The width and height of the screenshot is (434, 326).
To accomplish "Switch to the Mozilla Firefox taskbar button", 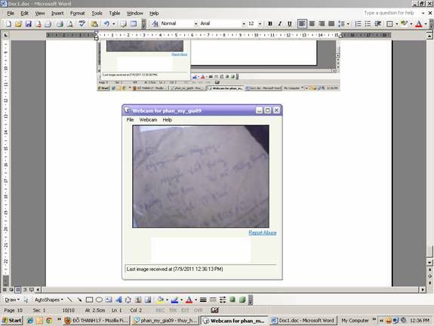I will 97,321.
